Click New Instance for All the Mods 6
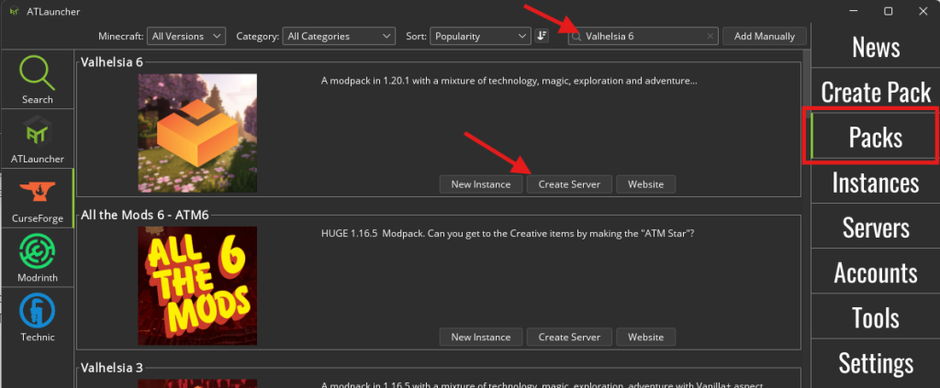The height and width of the screenshot is (388, 940). (481, 338)
